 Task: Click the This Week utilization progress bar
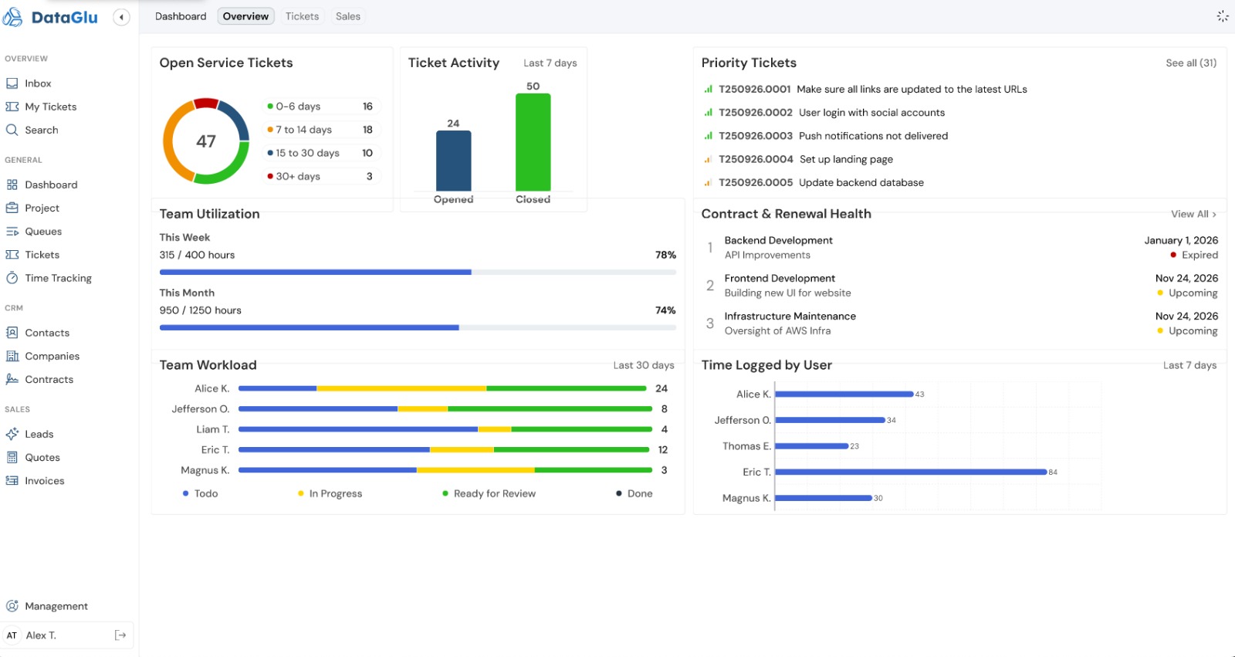click(x=418, y=272)
